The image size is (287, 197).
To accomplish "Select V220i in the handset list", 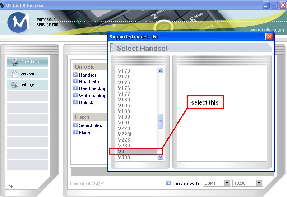I will tap(125, 134).
